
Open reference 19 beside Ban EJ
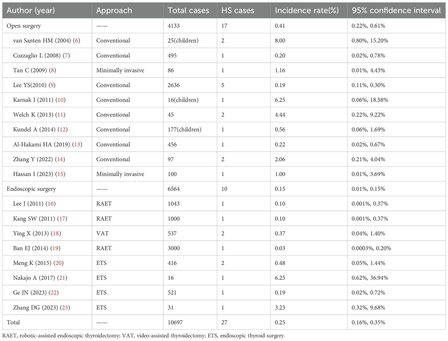[55, 248]
